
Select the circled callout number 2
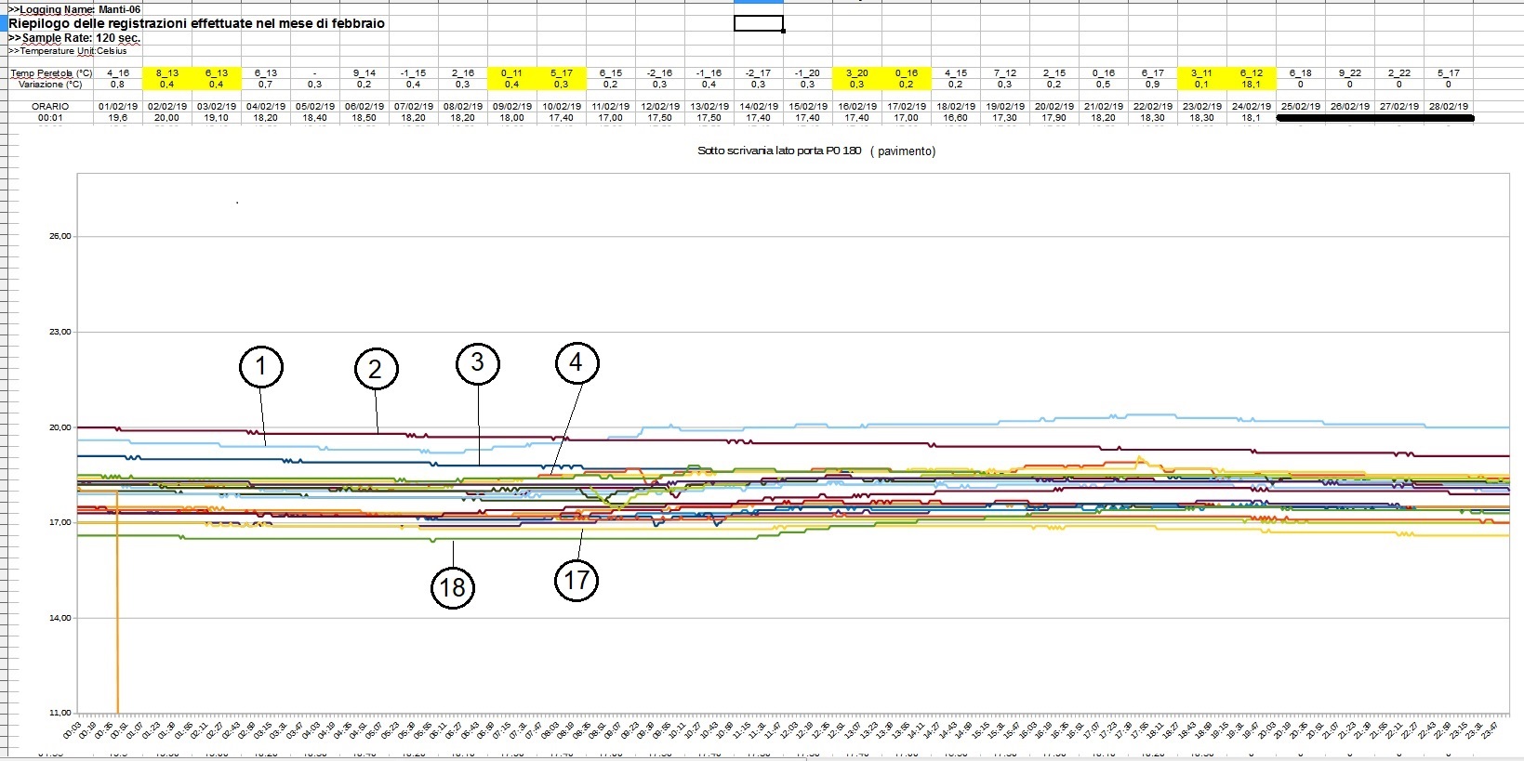pos(376,370)
